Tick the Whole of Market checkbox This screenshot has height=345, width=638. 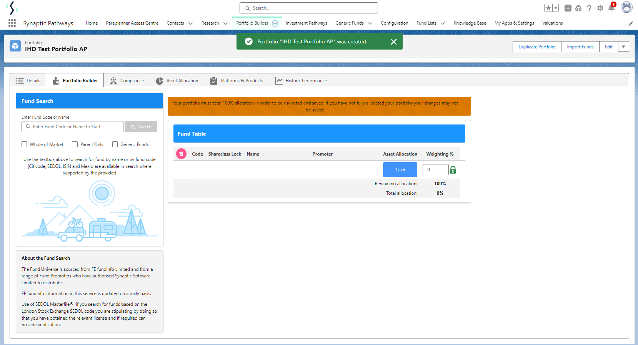tap(24, 144)
